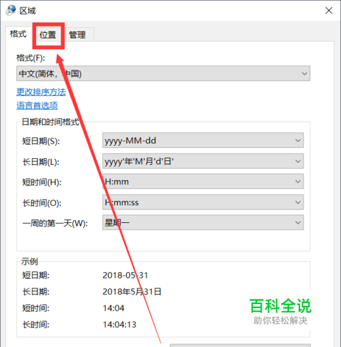The height and width of the screenshot is (347, 341).
Task: Click the long time example 14:04:13
Action: pyautogui.click(x=119, y=325)
